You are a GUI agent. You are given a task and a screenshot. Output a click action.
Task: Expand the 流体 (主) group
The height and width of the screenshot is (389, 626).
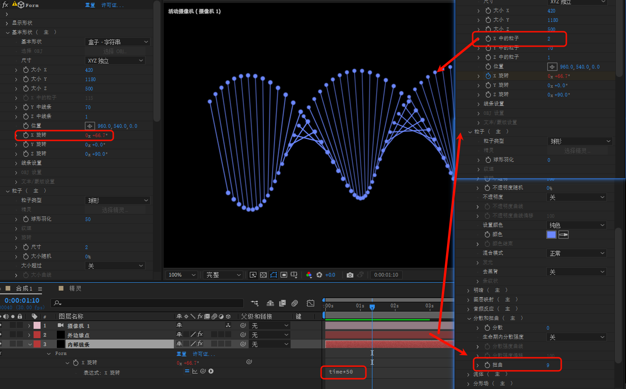pyautogui.click(x=469, y=374)
